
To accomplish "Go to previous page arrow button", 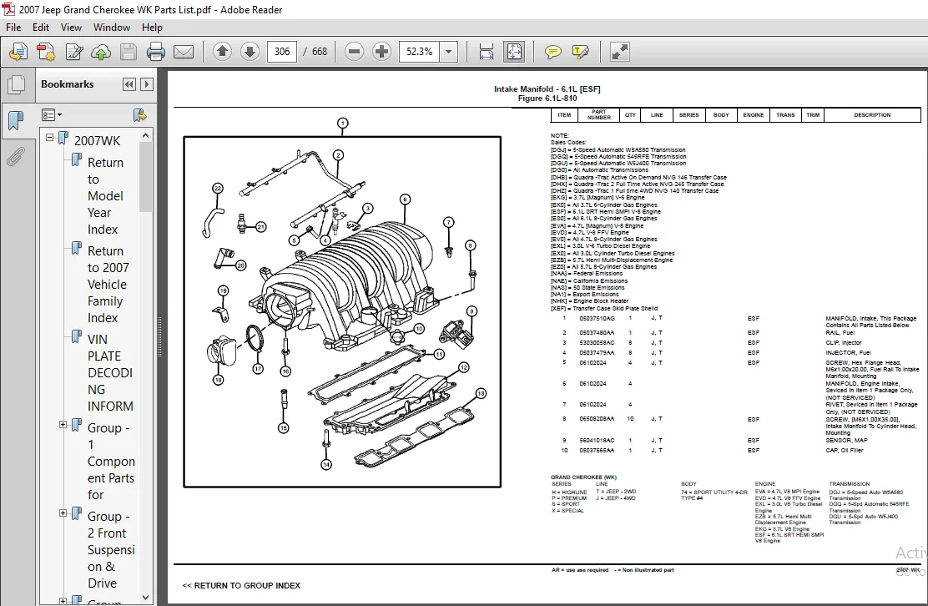I will (x=223, y=52).
